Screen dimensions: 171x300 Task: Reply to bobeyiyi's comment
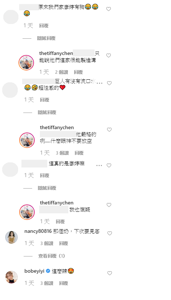click(x=64, y=283)
